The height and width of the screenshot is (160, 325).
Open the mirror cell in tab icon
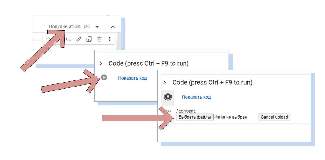coord(89,39)
